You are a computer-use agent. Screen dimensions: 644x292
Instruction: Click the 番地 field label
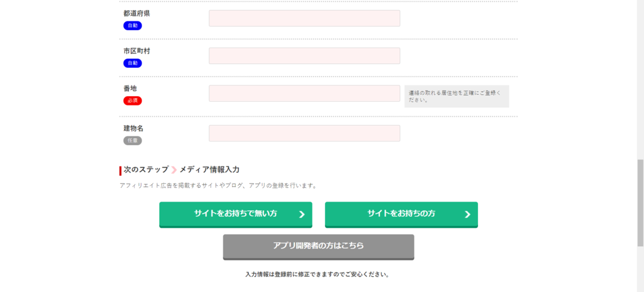tap(130, 88)
